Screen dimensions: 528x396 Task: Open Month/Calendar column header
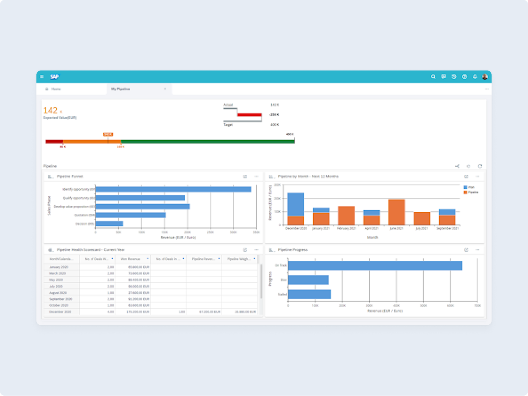coord(61,259)
